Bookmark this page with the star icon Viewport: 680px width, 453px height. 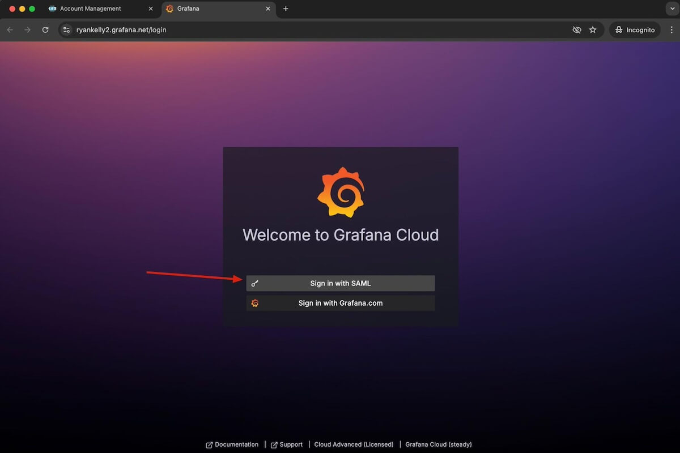click(x=593, y=29)
